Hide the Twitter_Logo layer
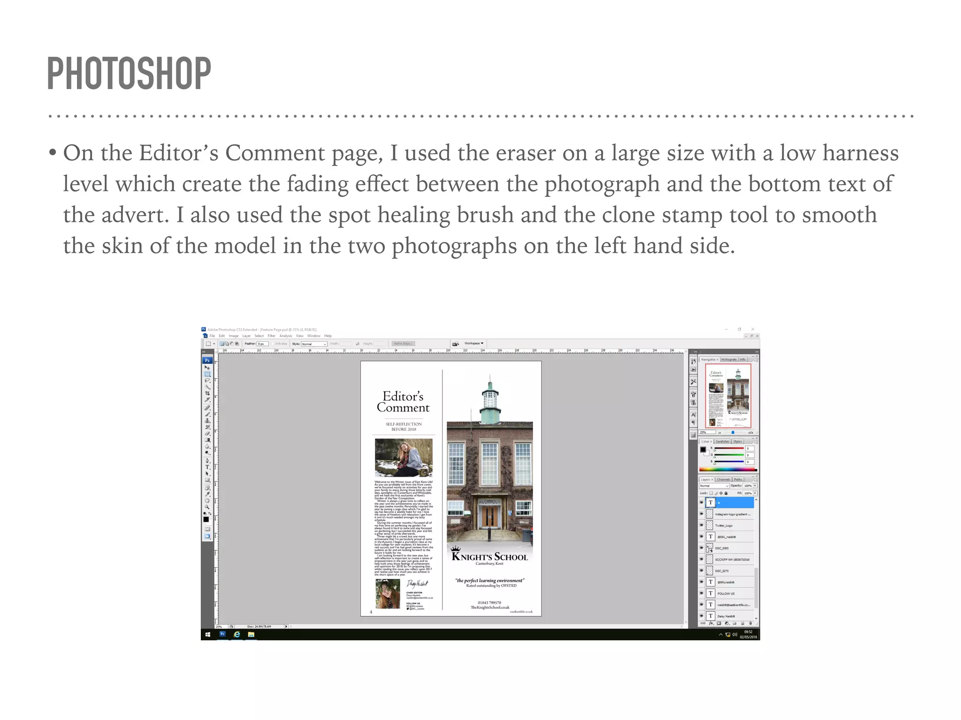The image size is (961, 720). click(x=702, y=525)
